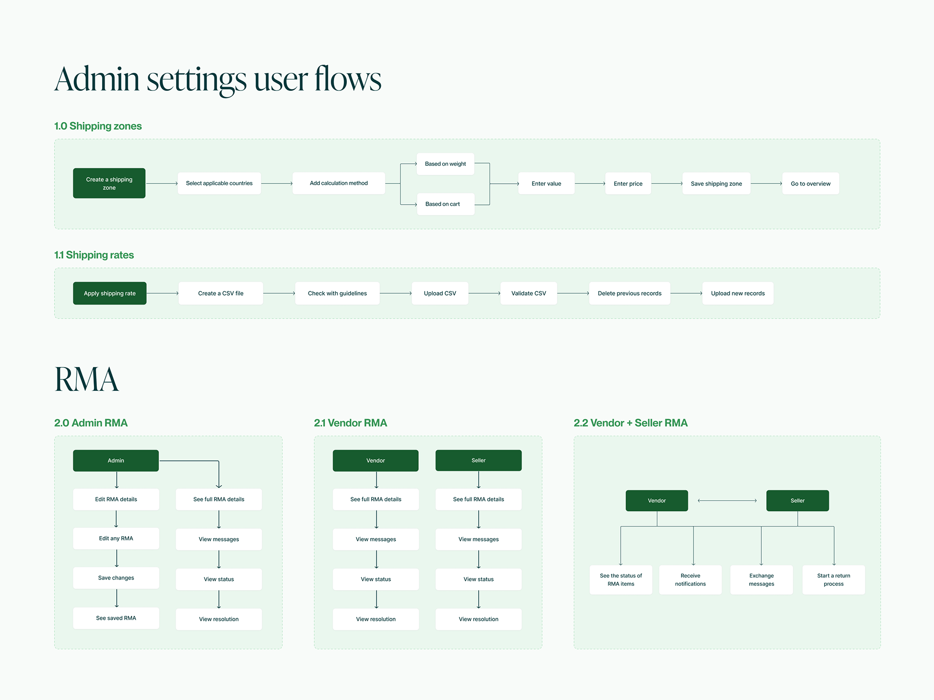934x700 pixels.
Task: Click 'View resolution' under Vendor column
Action: click(x=376, y=619)
